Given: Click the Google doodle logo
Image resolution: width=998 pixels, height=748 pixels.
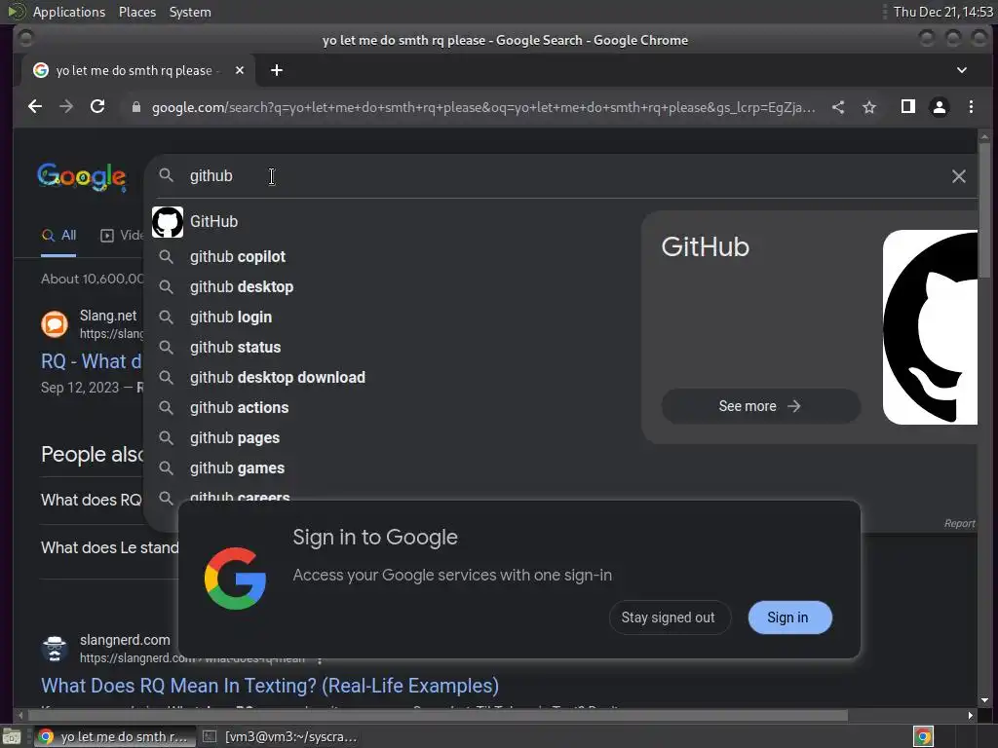Looking at the screenshot, I should click(82, 177).
